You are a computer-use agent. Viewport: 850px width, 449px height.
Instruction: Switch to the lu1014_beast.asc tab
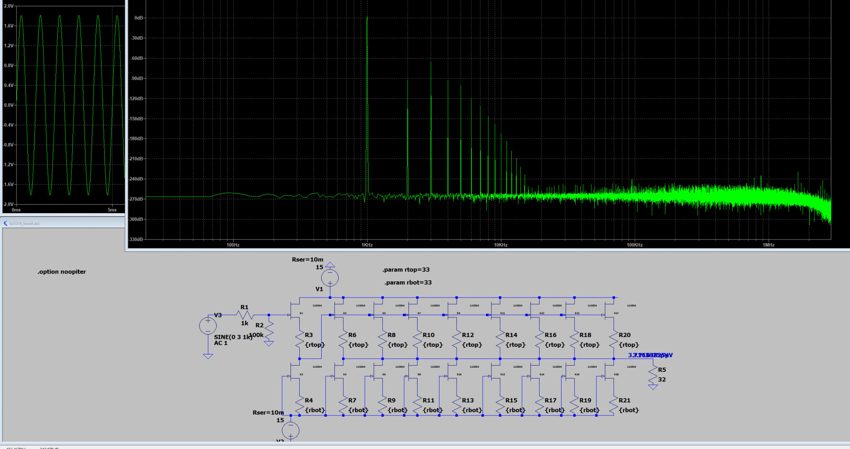tap(24, 223)
